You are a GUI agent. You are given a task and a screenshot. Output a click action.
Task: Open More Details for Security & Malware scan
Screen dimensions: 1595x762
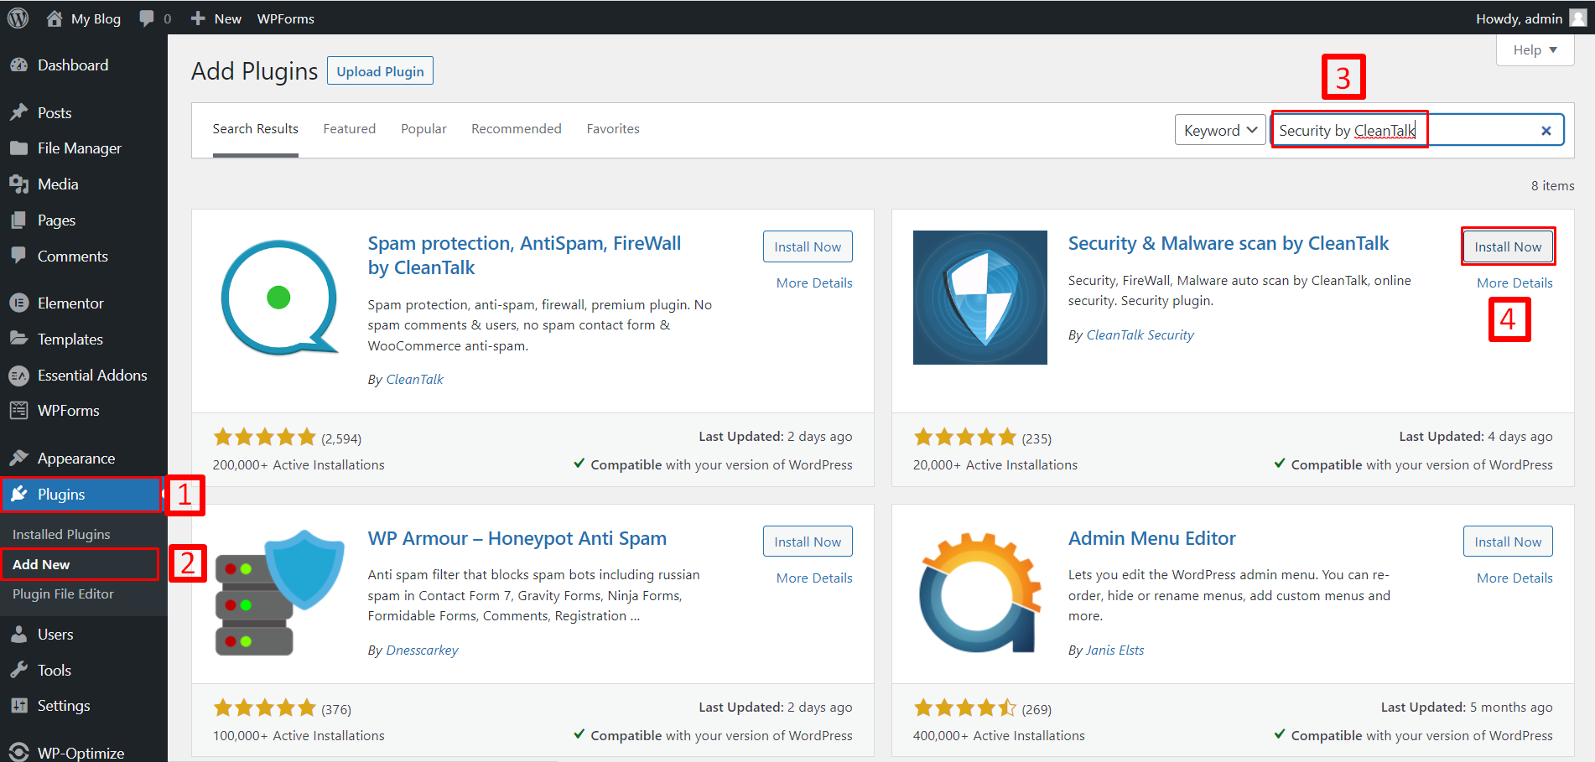(1514, 283)
